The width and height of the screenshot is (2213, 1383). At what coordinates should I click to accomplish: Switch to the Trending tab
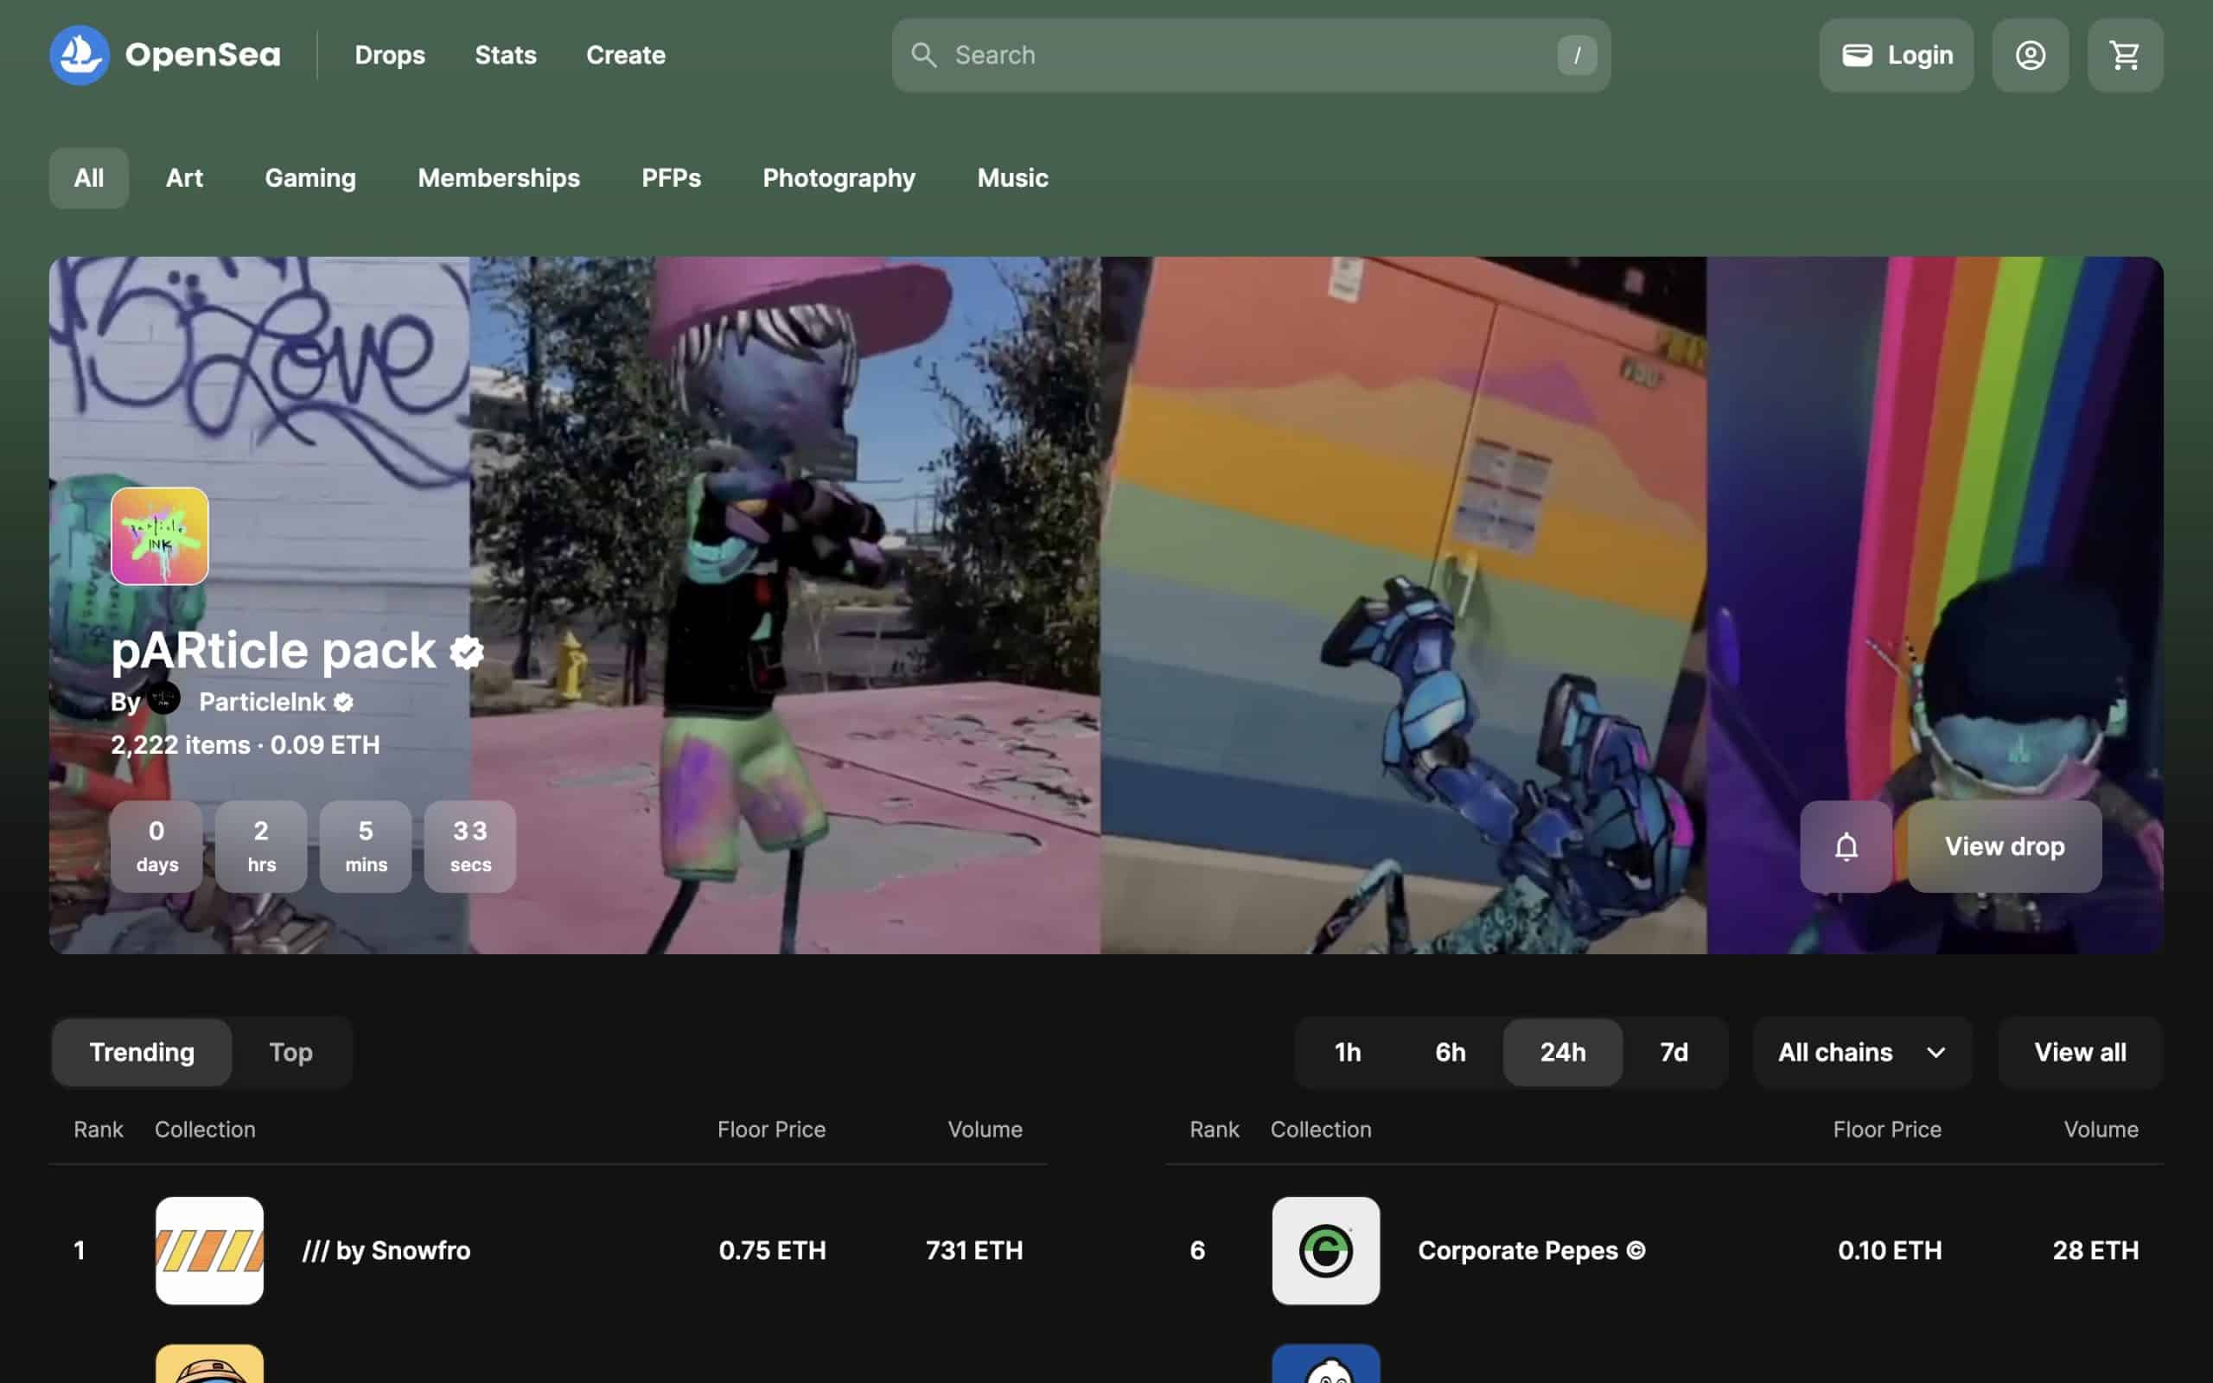[142, 1052]
